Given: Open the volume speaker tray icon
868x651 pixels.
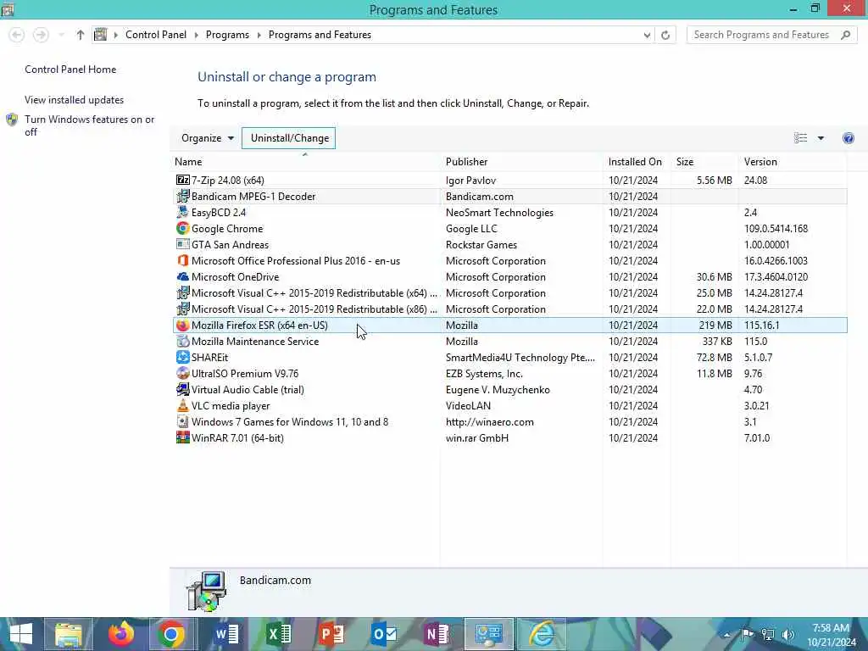Looking at the screenshot, I should tap(788, 634).
